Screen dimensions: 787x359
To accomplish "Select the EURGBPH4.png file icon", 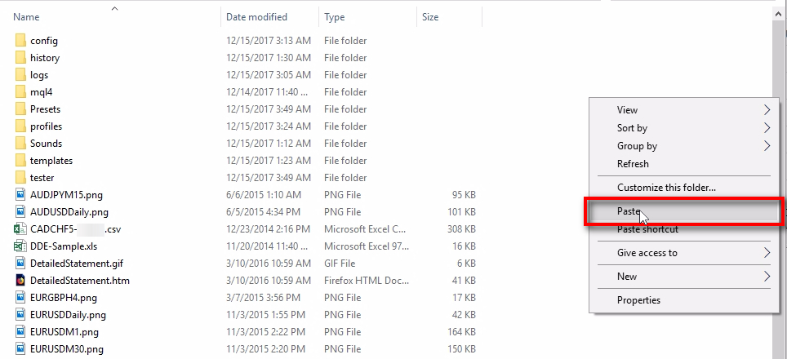I will tap(20, 297).
